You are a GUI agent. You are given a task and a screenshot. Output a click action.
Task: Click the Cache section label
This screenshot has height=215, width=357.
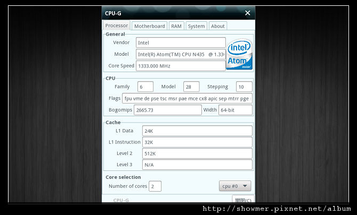pos(113,123)
